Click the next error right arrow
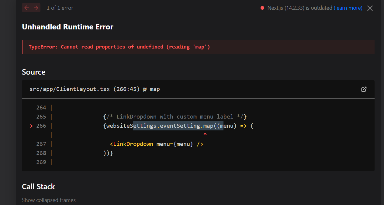Screen dimensions: 384x205 36,8
